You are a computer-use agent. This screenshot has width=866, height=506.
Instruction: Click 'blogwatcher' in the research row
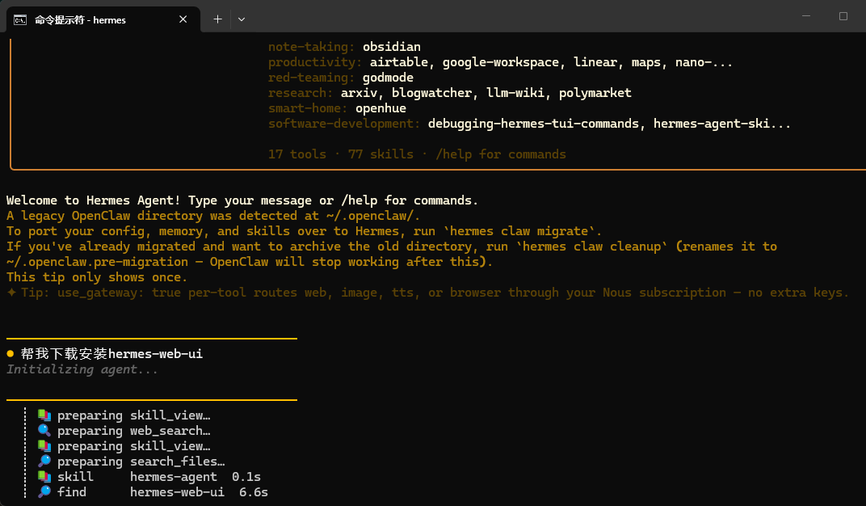point(431,93)
